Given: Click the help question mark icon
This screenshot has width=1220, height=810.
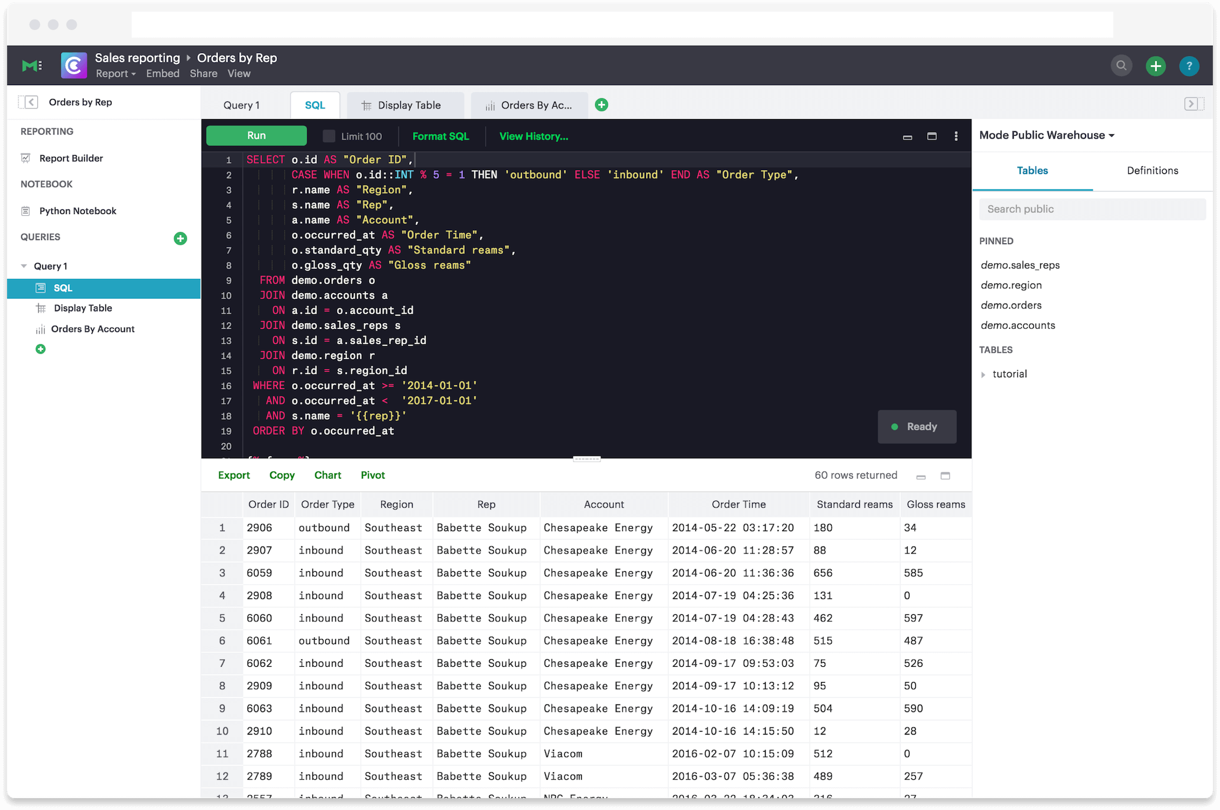Looking at the screenshot, I should coord(1189,65).
